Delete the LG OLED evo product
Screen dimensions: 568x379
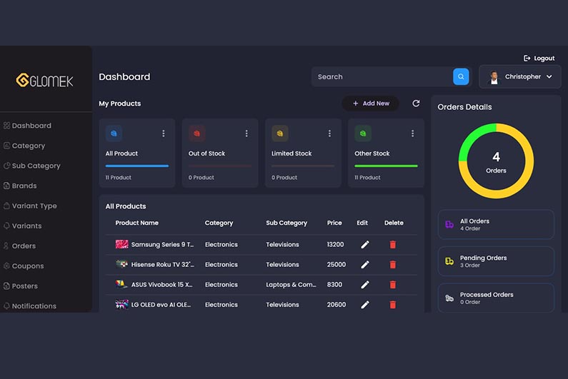click(x=393, y=305)
